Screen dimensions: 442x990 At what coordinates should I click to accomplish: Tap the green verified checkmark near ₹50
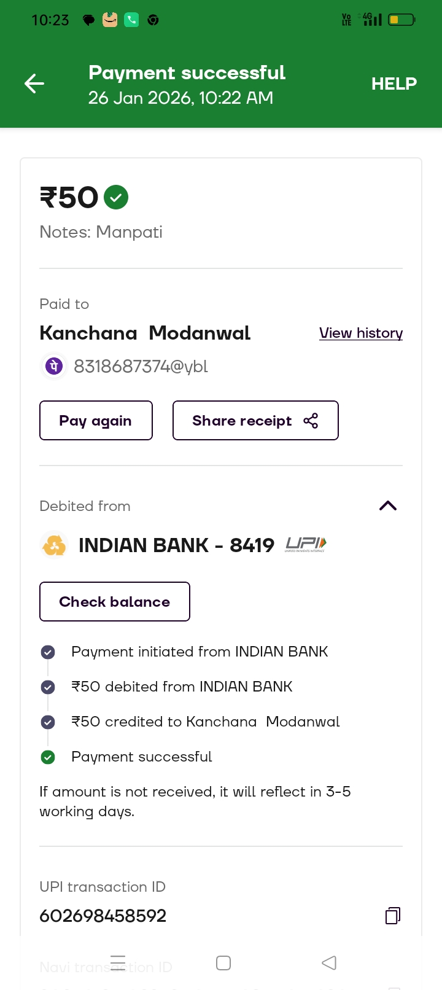(x=116, y=198)
